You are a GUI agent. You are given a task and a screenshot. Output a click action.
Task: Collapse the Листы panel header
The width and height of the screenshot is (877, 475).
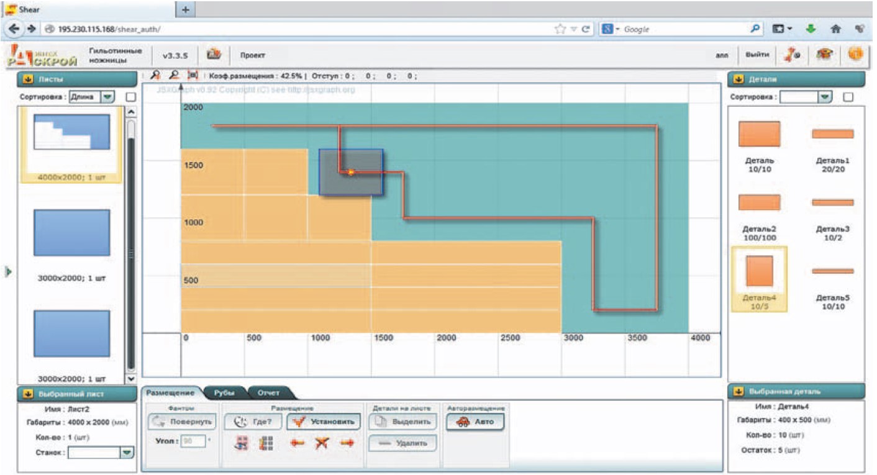point(28,79)
